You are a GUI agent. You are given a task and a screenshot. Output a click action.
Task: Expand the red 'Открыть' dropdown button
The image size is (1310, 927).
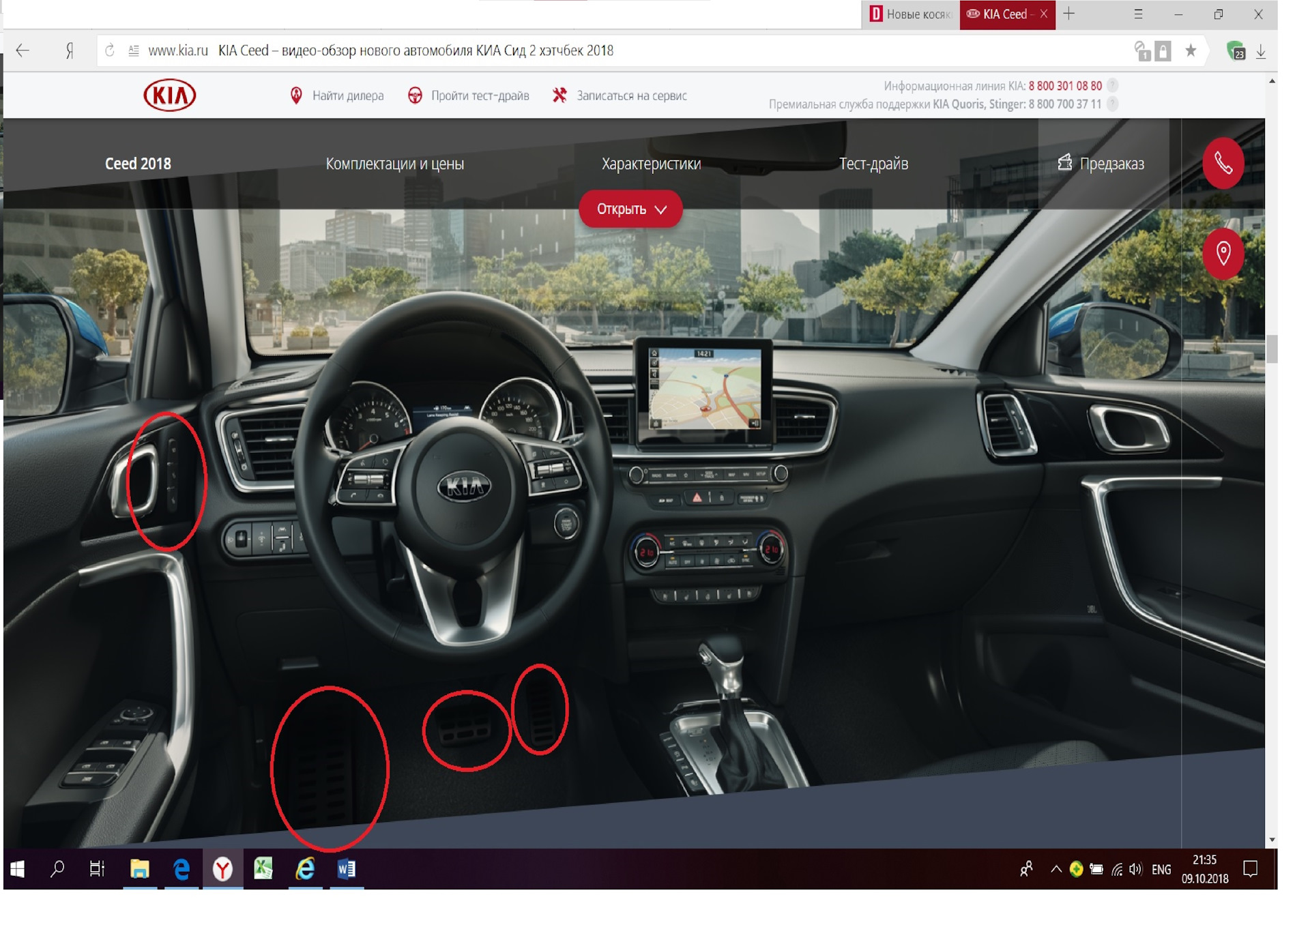tap(630, 209)
